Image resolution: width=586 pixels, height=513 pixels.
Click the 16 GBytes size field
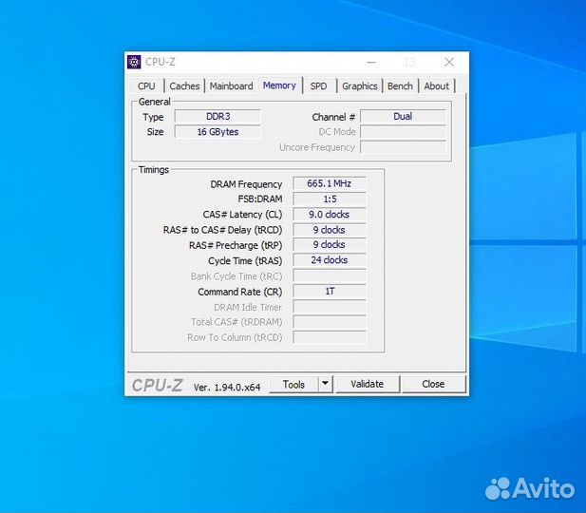tap(217, 132)
